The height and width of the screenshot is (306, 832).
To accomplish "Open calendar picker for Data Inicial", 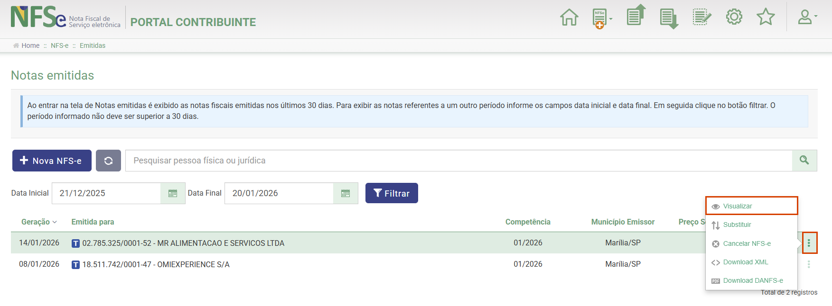I will coord(173,193).
